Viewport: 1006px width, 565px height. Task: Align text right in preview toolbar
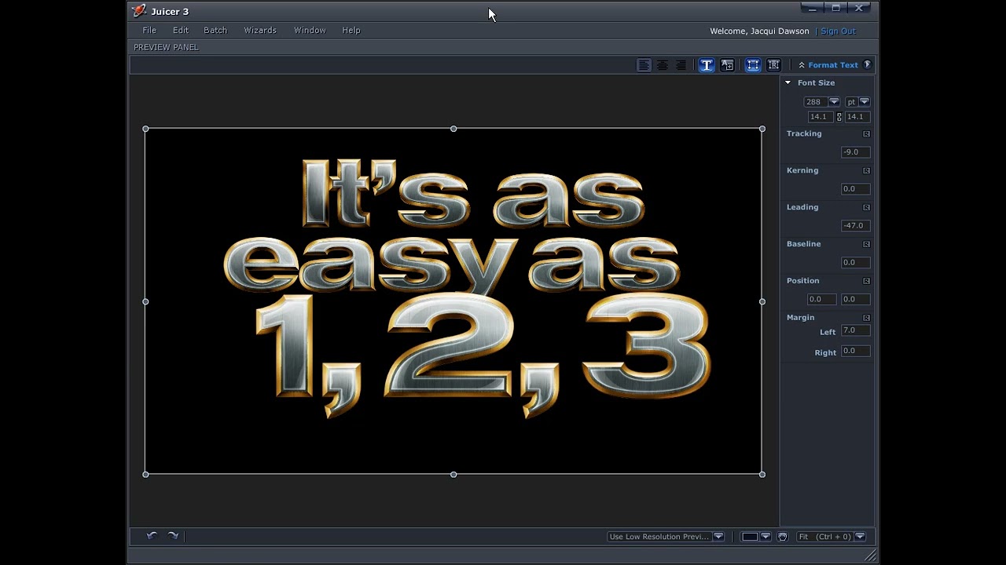(x=681, y=65)
